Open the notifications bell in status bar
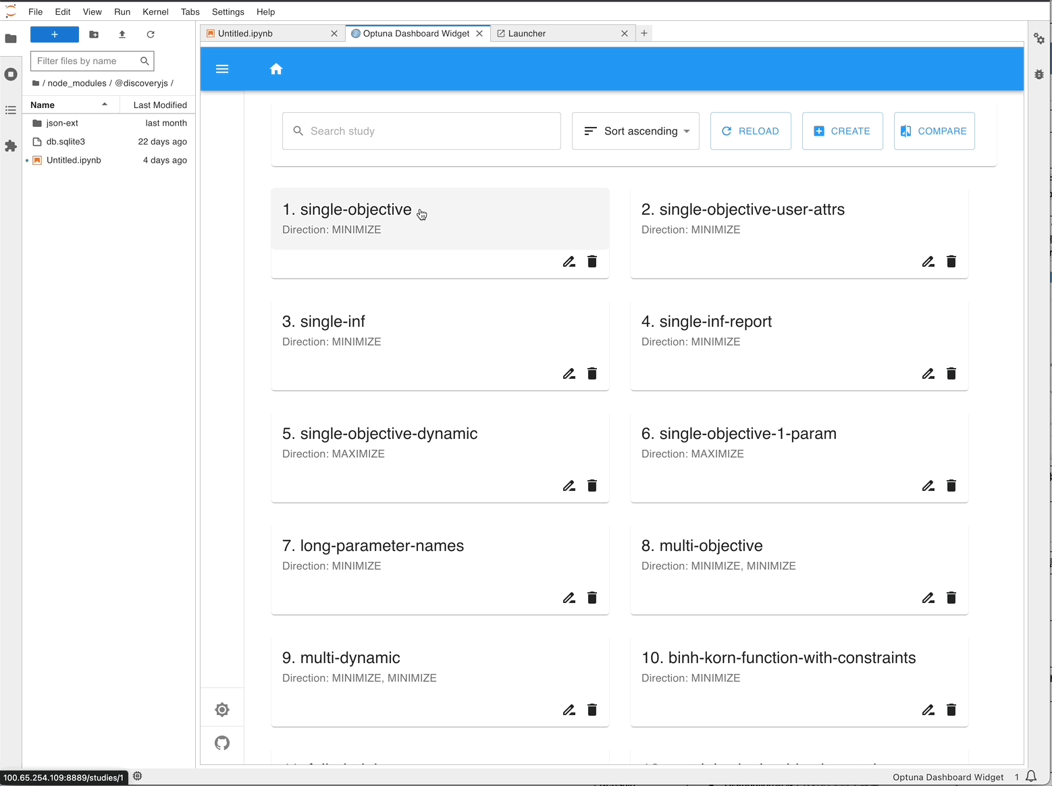The width and height of the screenshot is (1052, 786). [x=1031, y=777]
